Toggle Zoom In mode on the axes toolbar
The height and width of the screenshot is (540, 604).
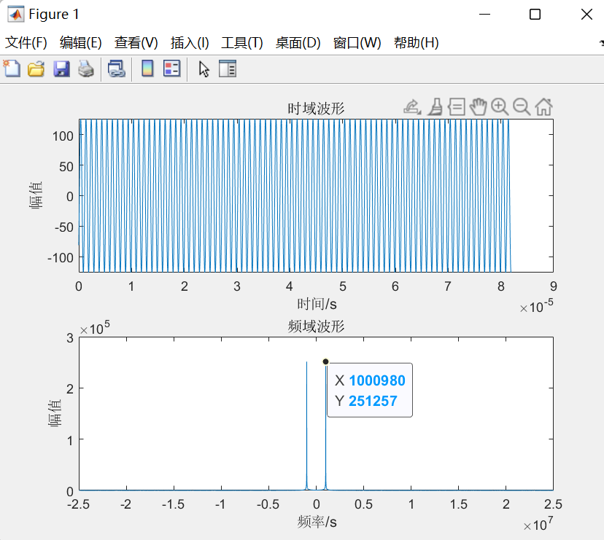(500, 106)
